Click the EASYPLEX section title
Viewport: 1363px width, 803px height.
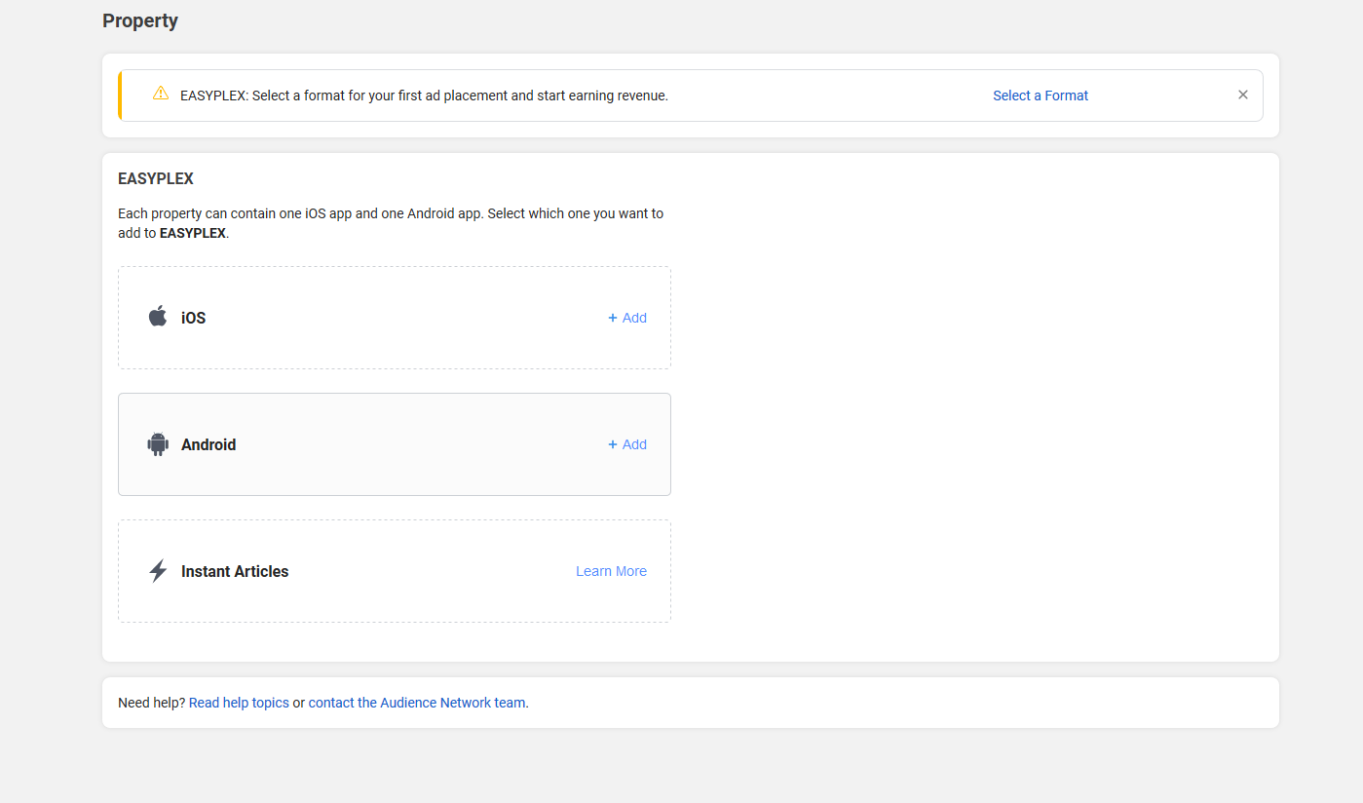point(155,178)
